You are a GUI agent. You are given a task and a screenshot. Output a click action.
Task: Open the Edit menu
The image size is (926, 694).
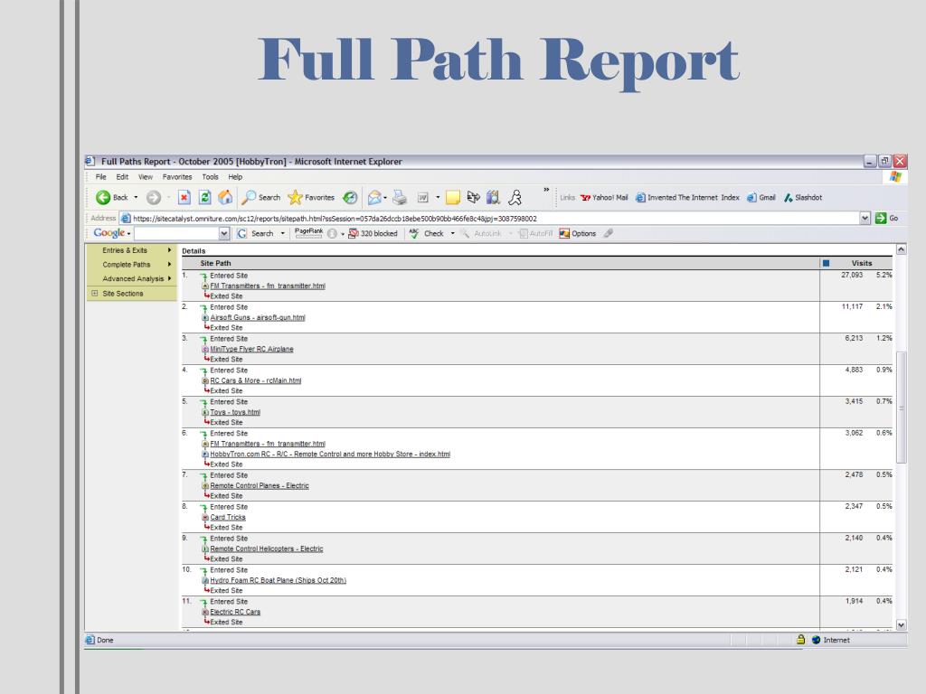pos(122,177)
